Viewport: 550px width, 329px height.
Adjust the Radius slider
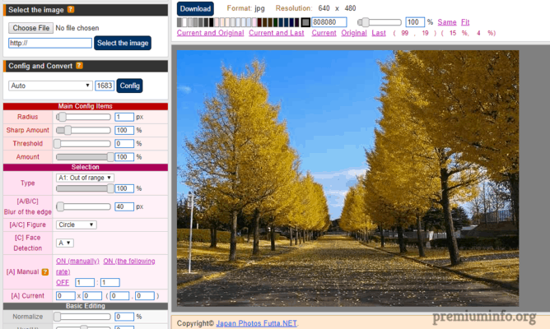point(83,117)
